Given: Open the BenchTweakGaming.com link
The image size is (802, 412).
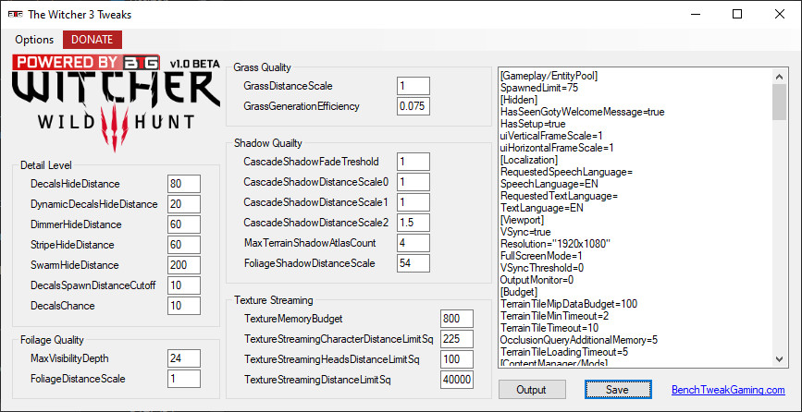Looking at the screenshot, I should click(728, 390).
